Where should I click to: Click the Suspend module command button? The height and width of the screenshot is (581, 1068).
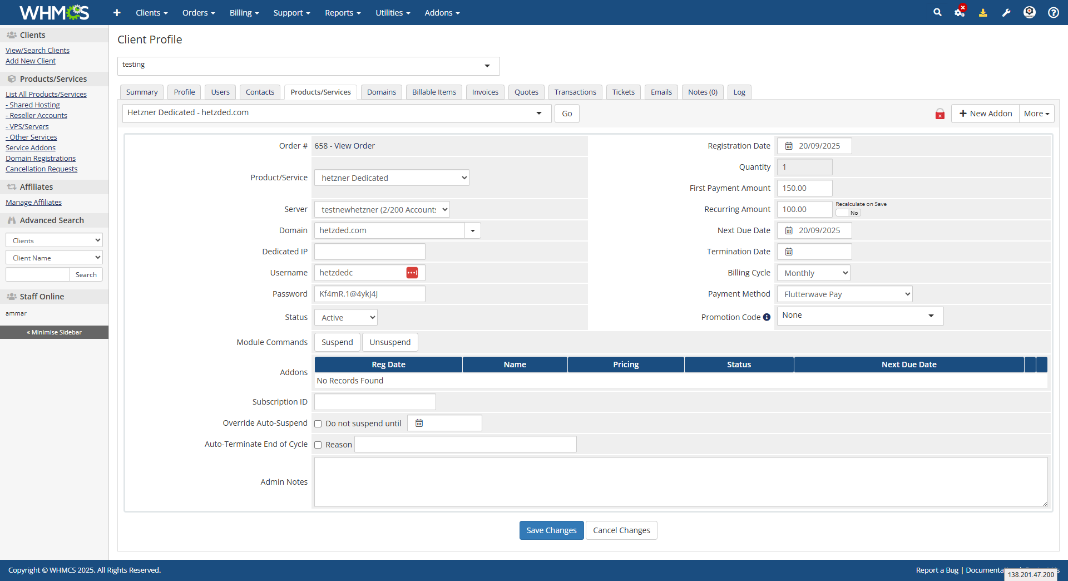337,342
